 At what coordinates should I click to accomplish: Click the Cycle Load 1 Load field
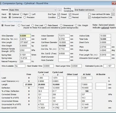coord(43,78)
